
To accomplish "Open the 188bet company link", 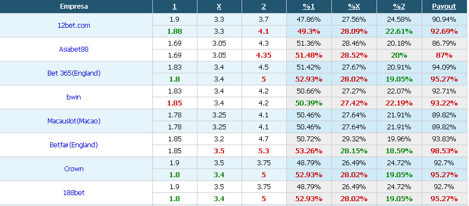I will [x=73, y=193].
